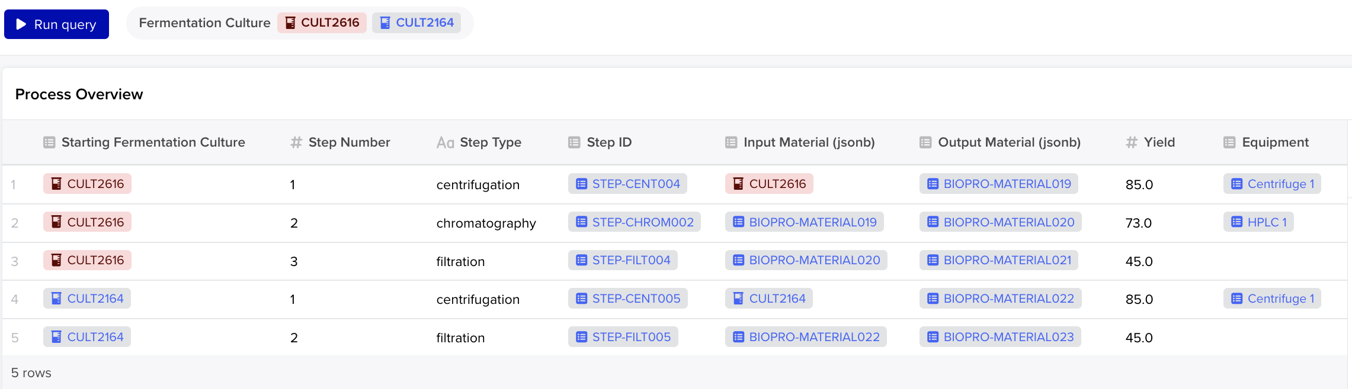Click the Run query button
The image size is (1352, 389).
click(x=56, y=24)
